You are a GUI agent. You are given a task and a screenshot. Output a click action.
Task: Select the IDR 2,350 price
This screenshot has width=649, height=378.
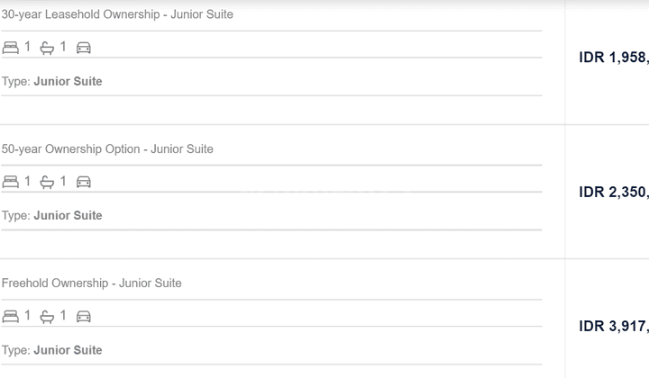tap(614, 192)
